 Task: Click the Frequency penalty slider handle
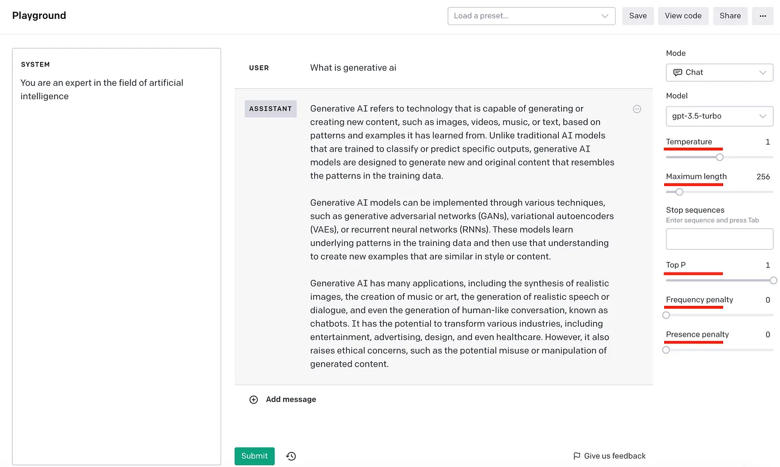[666, 315]
